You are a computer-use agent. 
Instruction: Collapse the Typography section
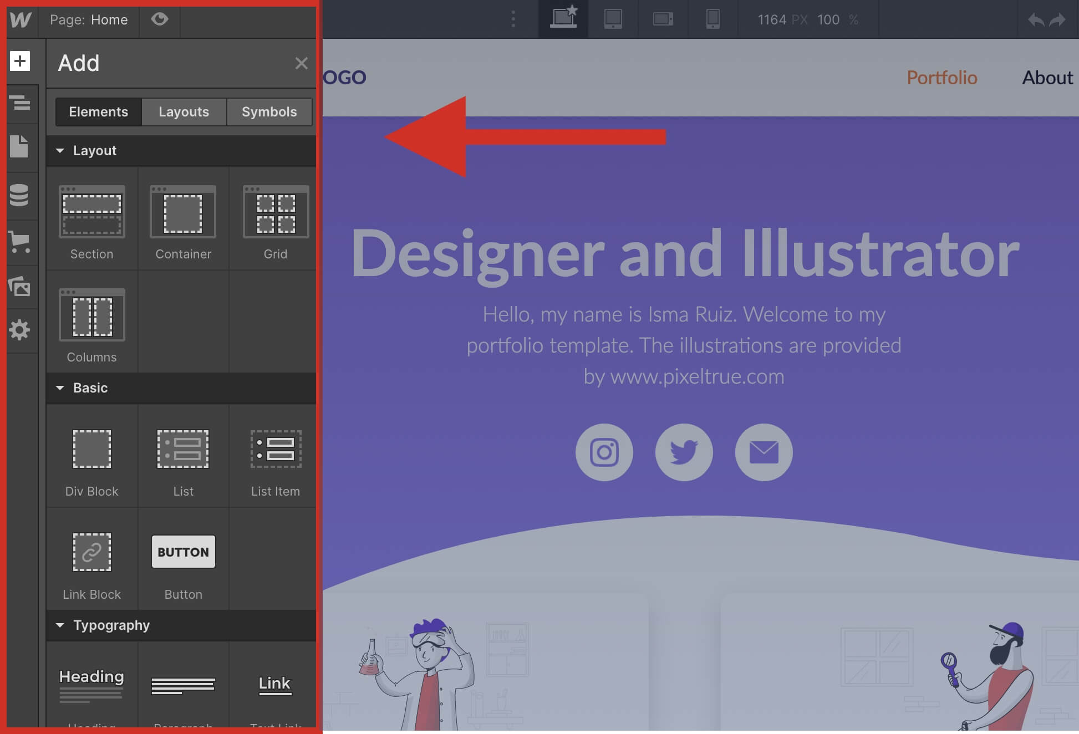coord(181,625)
